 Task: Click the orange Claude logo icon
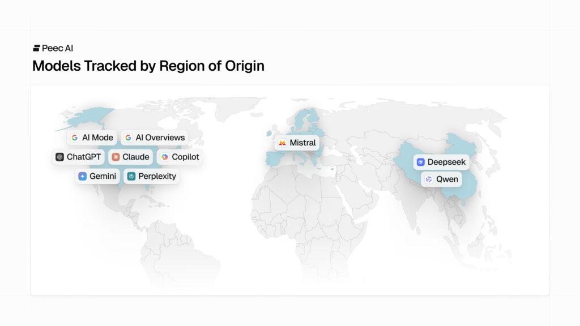(116, 157)
